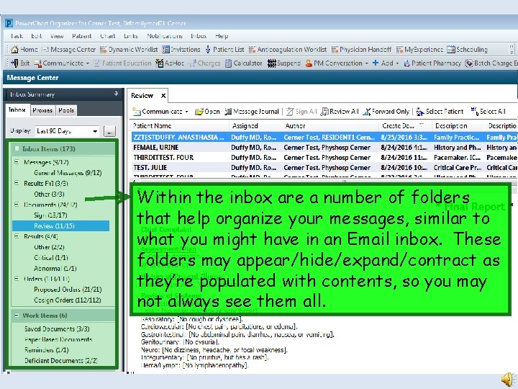This screenshot has height=389, width=518.
Task: Open Saved Documents (3/3)
Action: pos(57,328)
